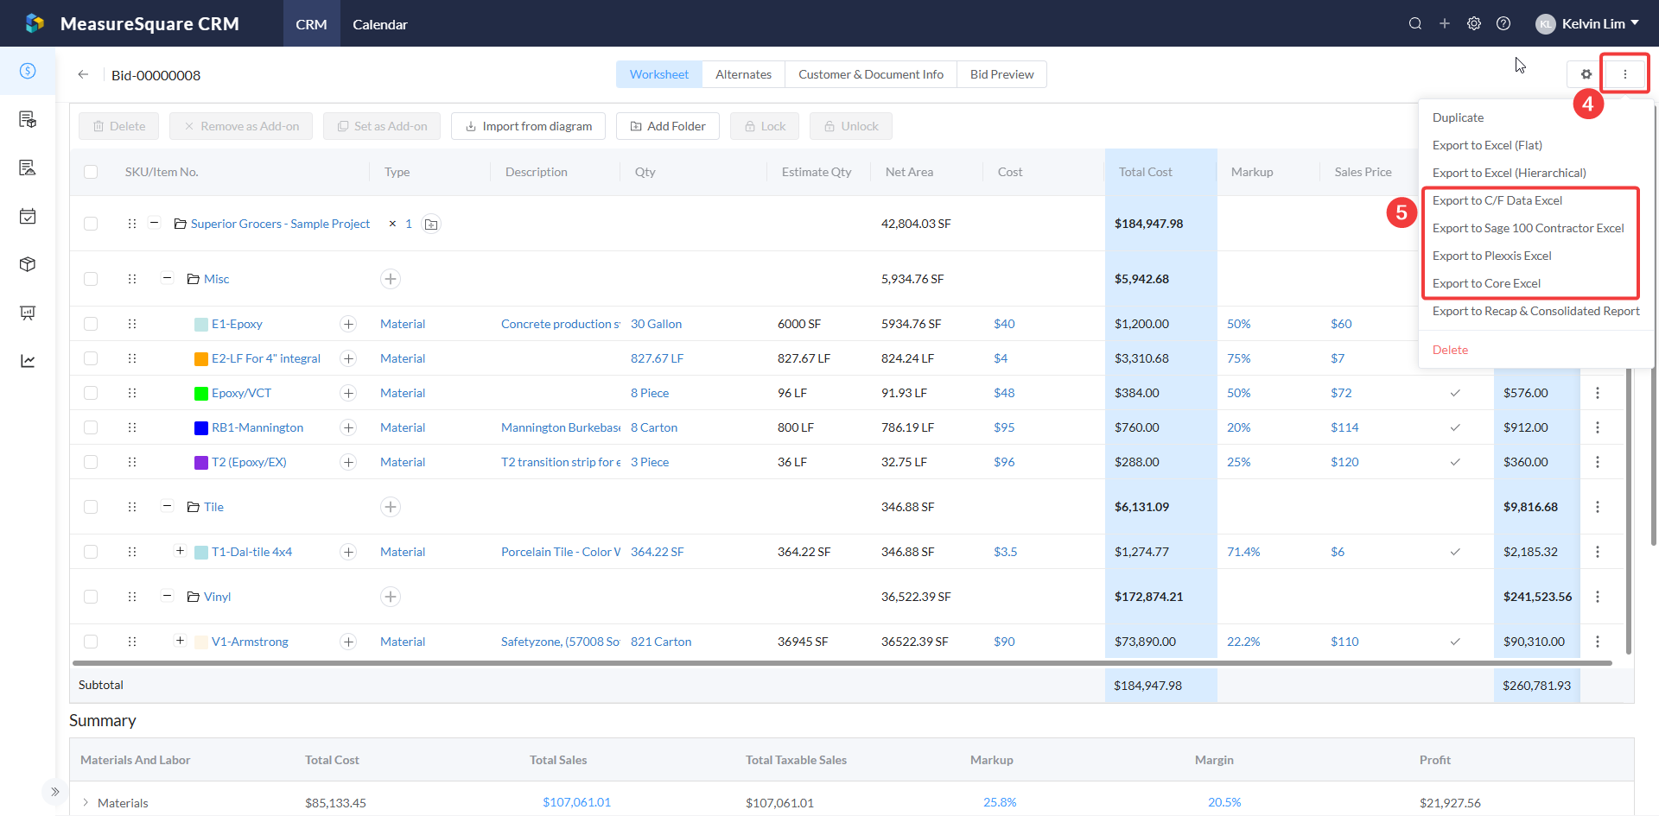
Task: Expand the V1-Armstrong item
Action: [180, 641]
